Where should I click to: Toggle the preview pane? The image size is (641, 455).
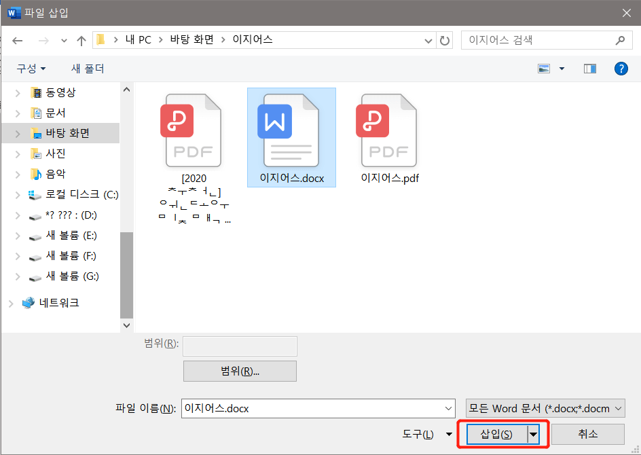point(589,68)
